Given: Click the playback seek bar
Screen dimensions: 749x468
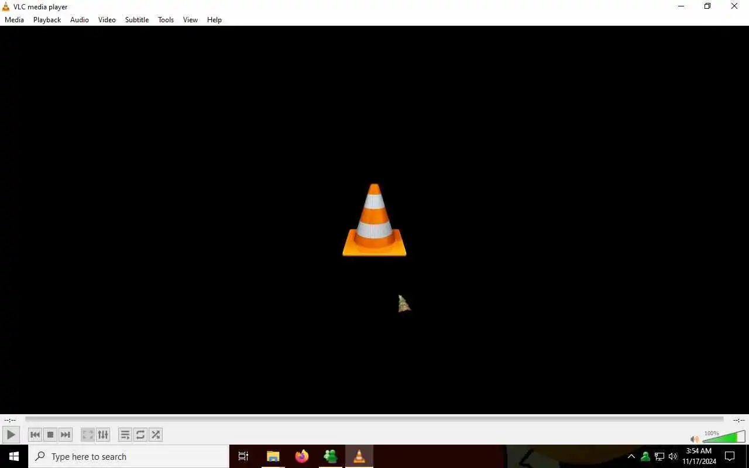Looking at the screenshot, I should tap(374, 419).
